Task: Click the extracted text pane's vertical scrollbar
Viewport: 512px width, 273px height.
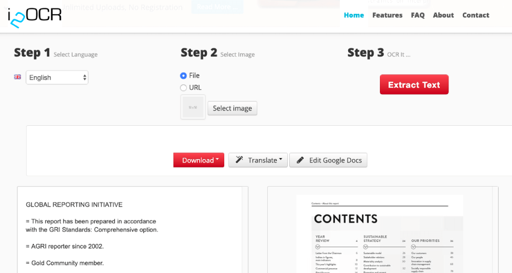Action: [x=245, y=230]
